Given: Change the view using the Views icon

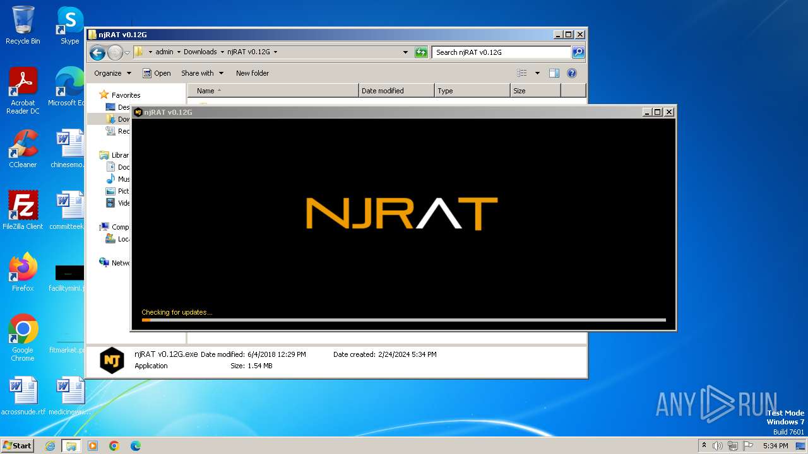Looking at the screenshot, I should 522,73.
